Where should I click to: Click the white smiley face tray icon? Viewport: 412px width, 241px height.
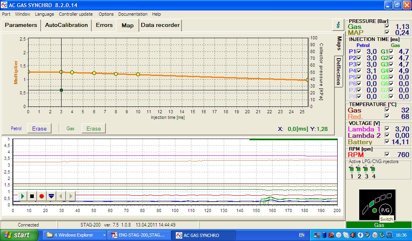pos(339,235)
